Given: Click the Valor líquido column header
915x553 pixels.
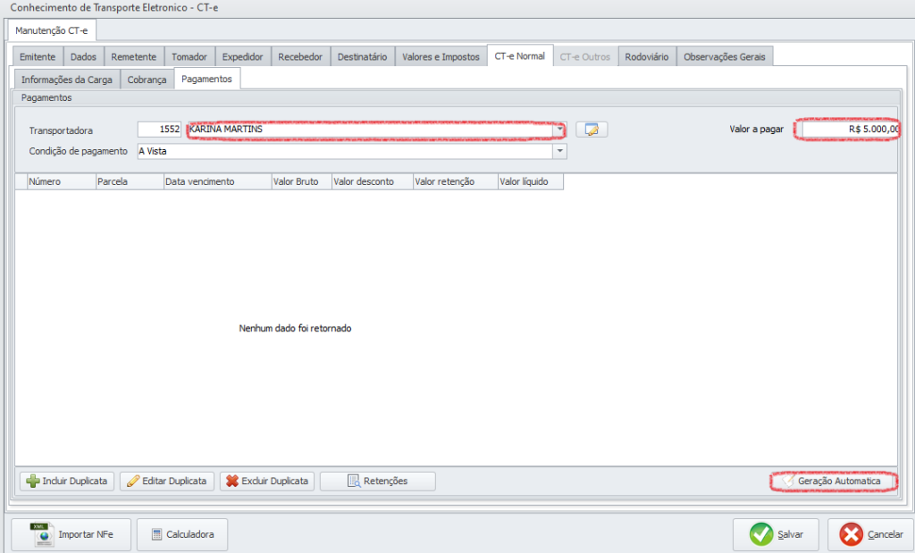Looking at the screenshot, I should pos(530,182).
